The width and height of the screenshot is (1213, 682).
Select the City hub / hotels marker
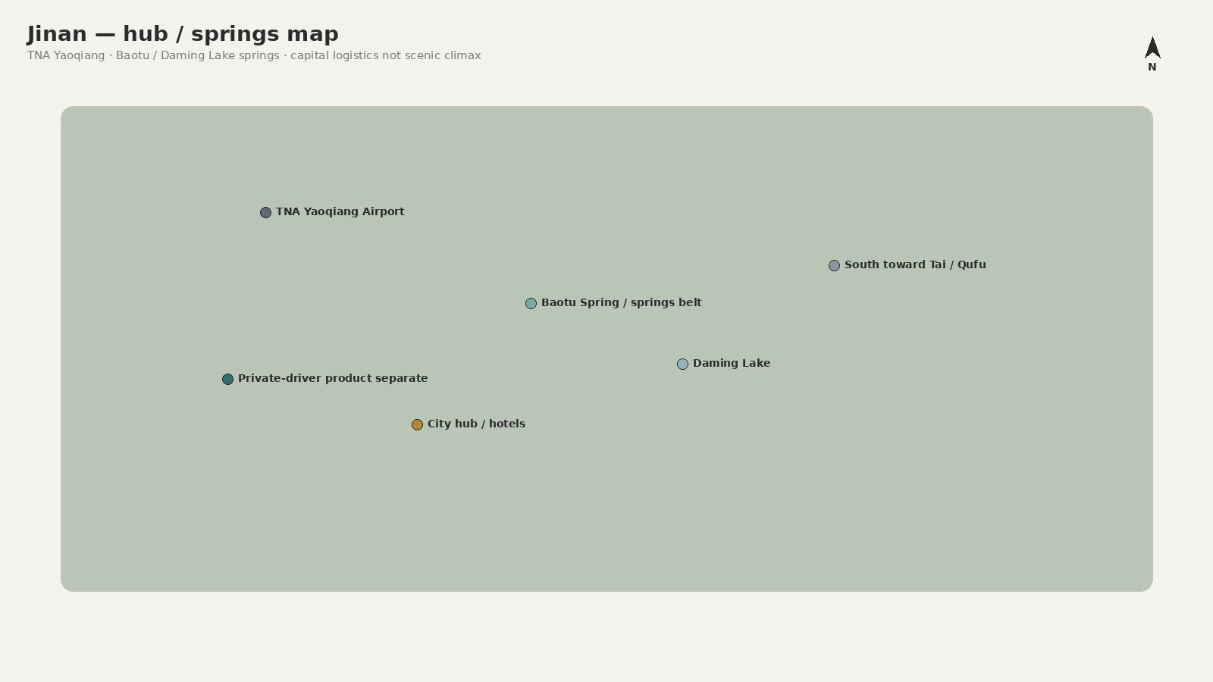417,424
